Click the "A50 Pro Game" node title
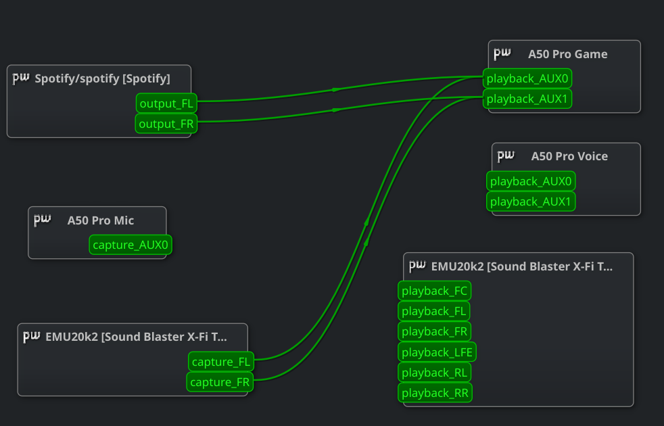 pos(568,54)
